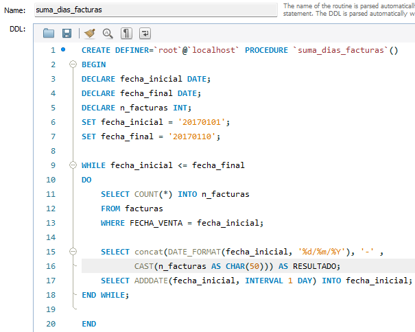415x332 pixels.
Task: Collapse the WHILE loop fold marker
Action: [73, 165]
